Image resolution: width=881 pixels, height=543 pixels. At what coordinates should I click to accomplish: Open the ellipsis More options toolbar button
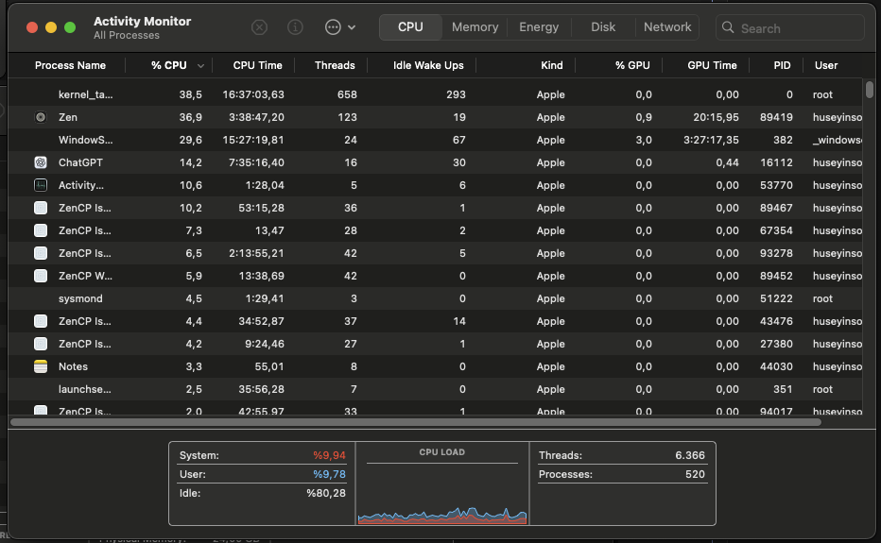tap(333, 27)
